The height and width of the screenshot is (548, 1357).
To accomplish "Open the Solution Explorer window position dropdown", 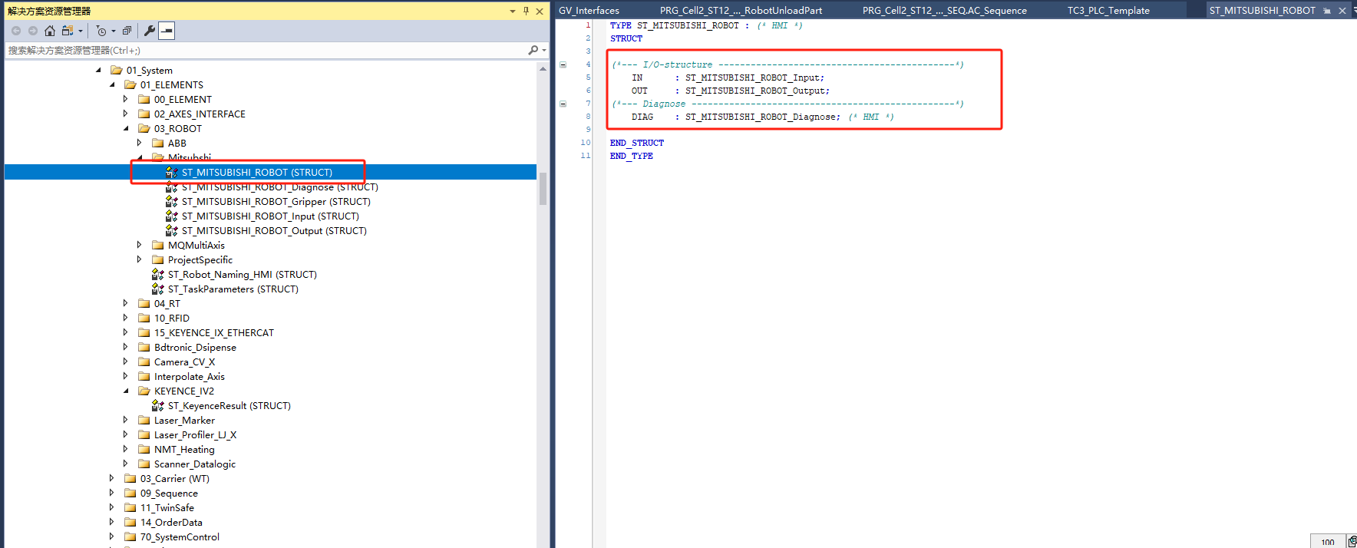I will [x=513, y=11].
